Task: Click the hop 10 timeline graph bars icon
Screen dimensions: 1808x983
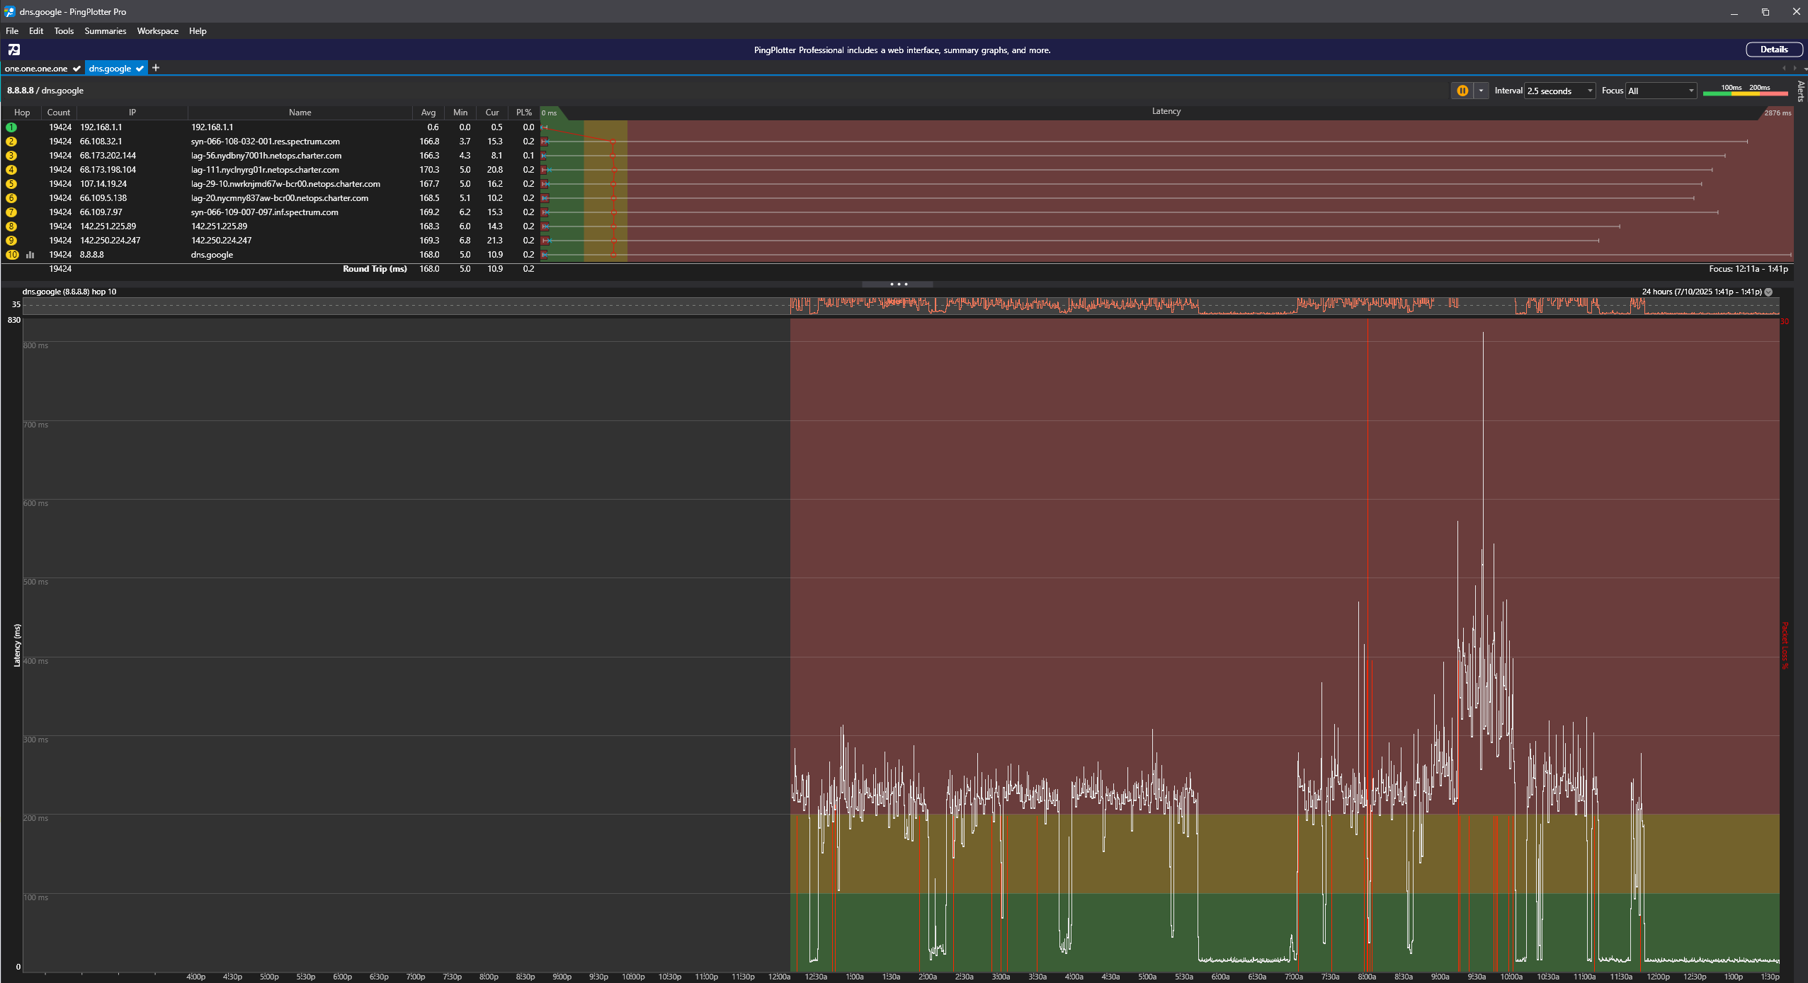Action: coord(30,255)
